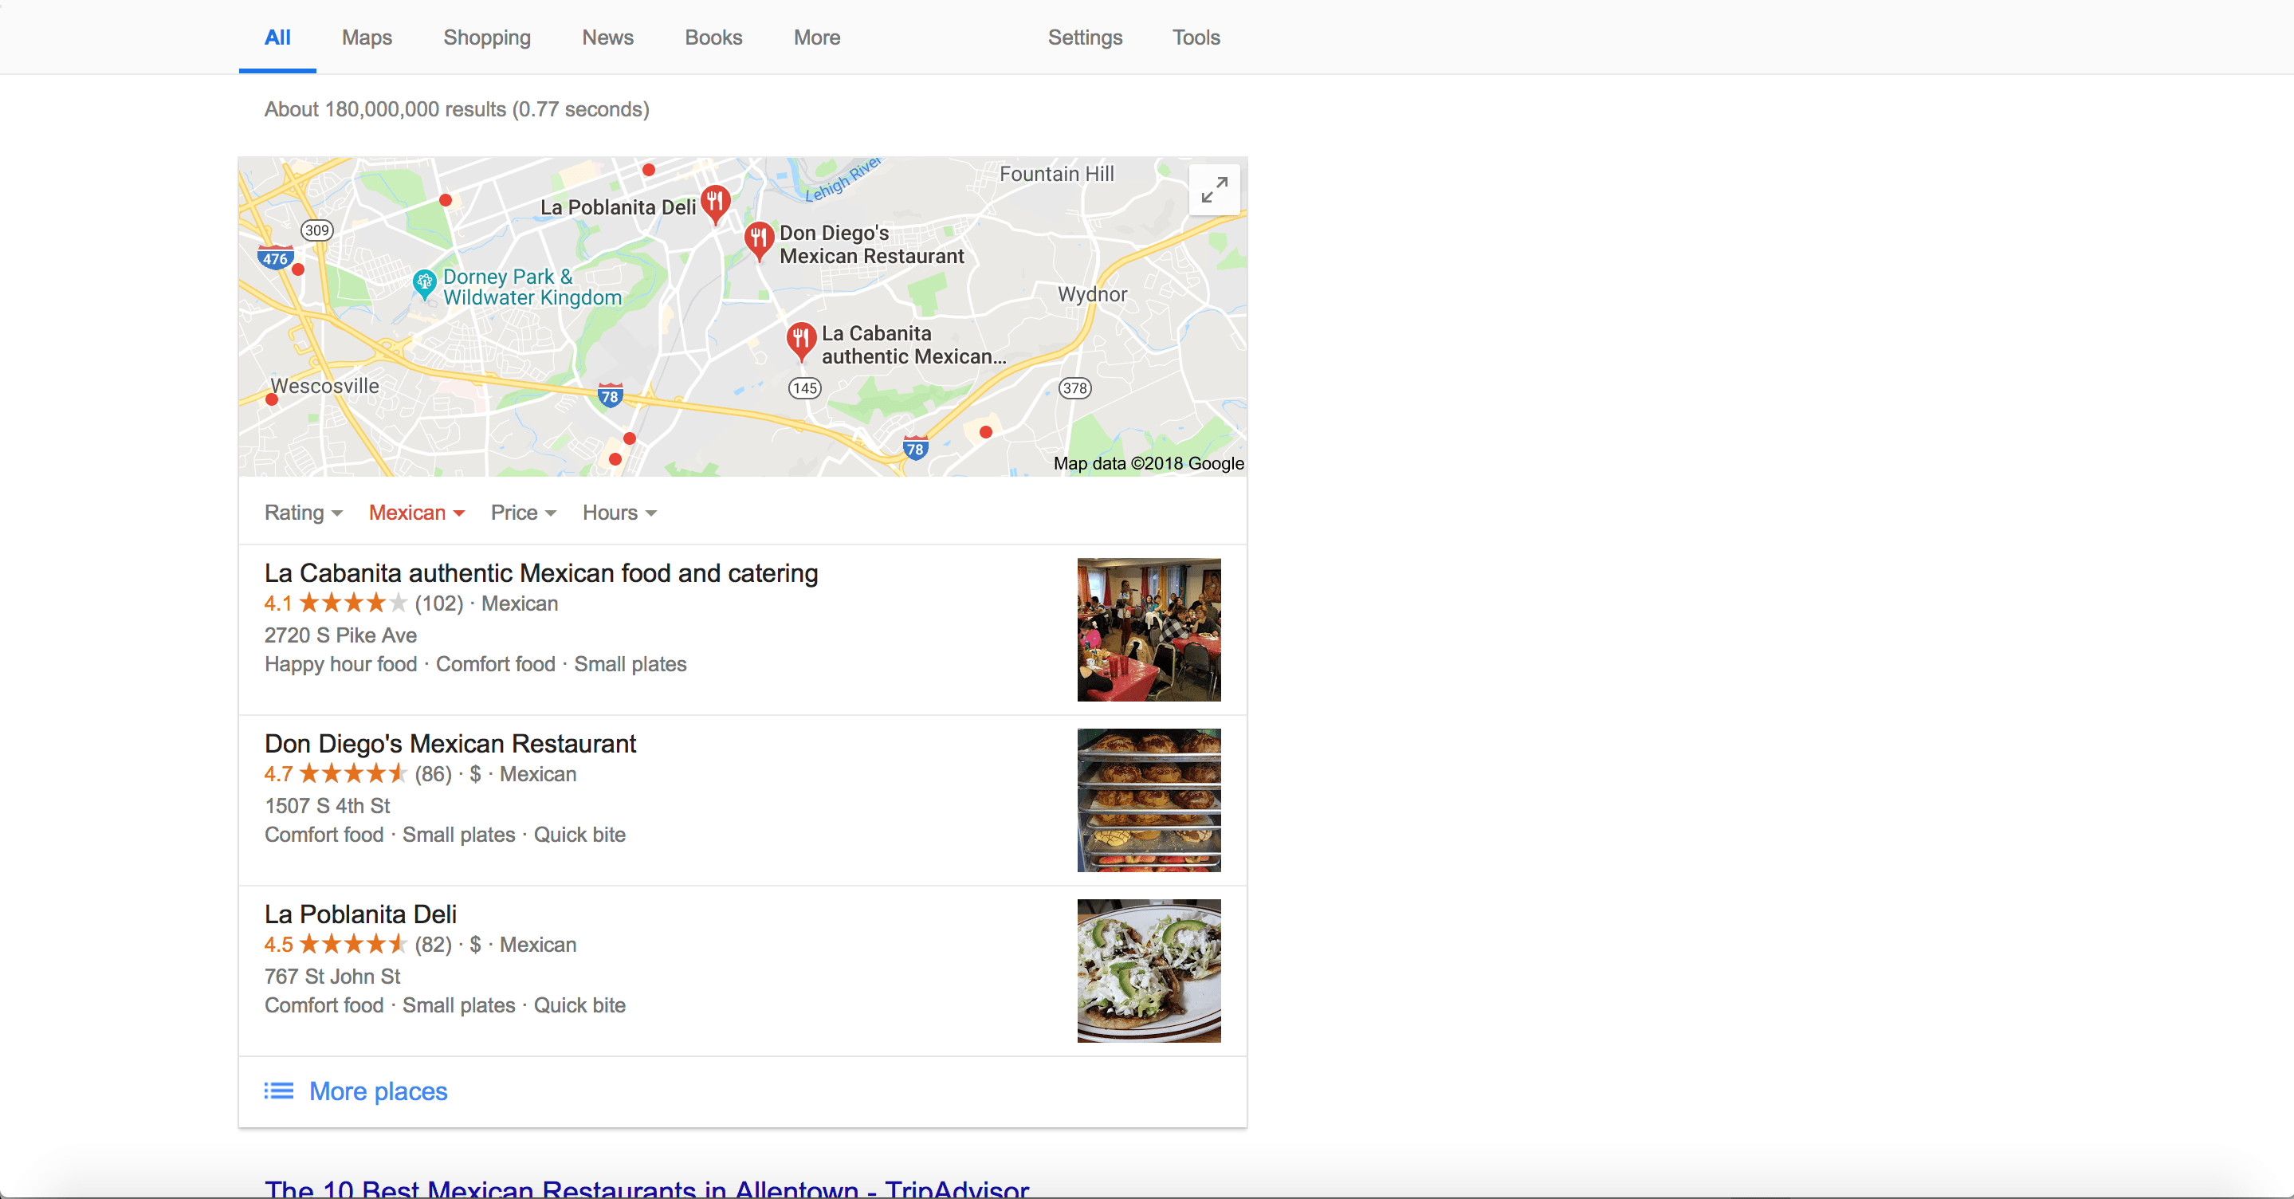Click the red dot near Wescosville
2294x1199 pixels.
click(272, 400)
